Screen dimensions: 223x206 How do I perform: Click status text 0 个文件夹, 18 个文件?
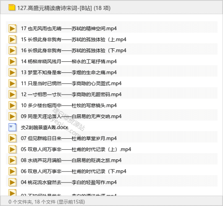pyautogui.click(x=32, y=202)
